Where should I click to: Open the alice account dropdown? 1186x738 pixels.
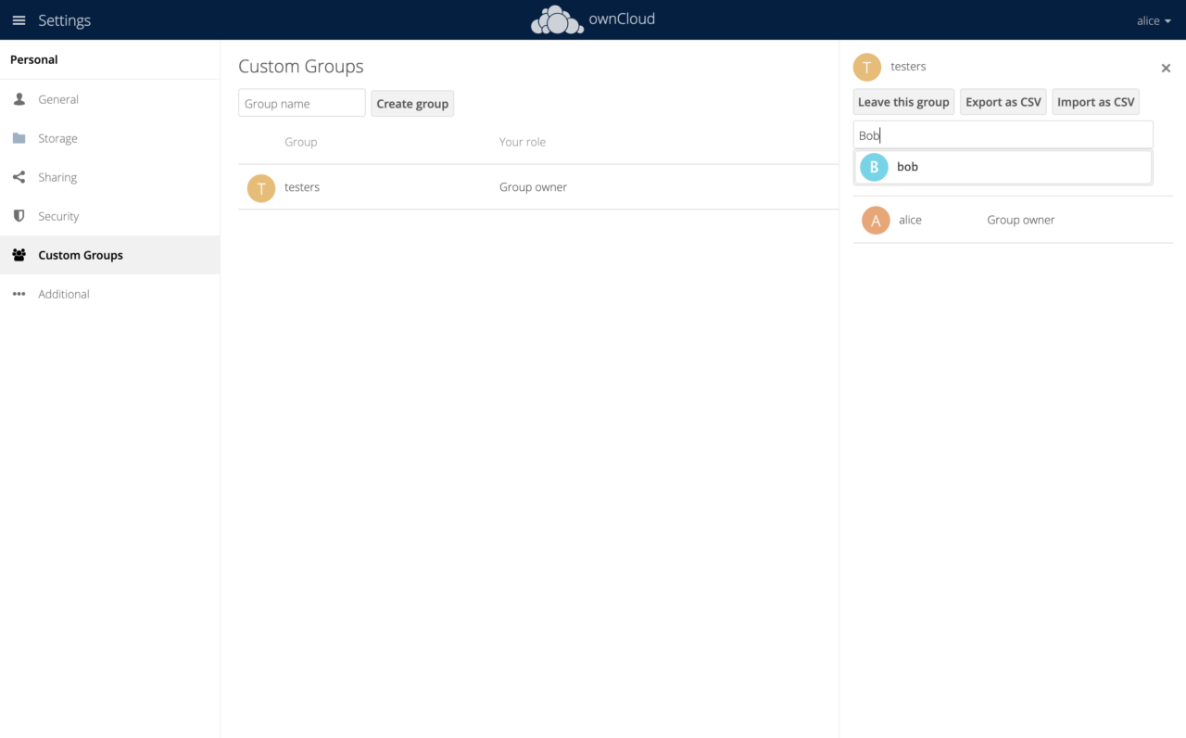pyautogui.click(x=1153, y=20)
